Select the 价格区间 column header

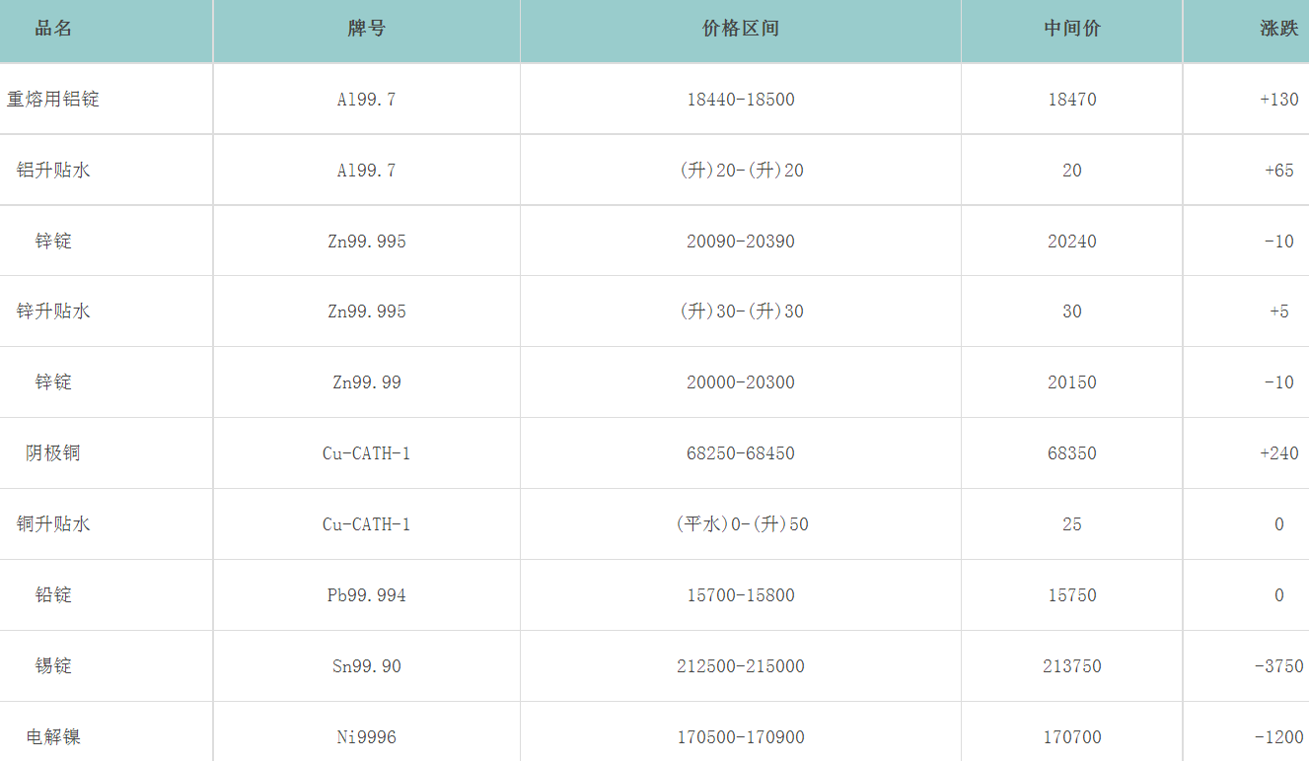(740, 29)
